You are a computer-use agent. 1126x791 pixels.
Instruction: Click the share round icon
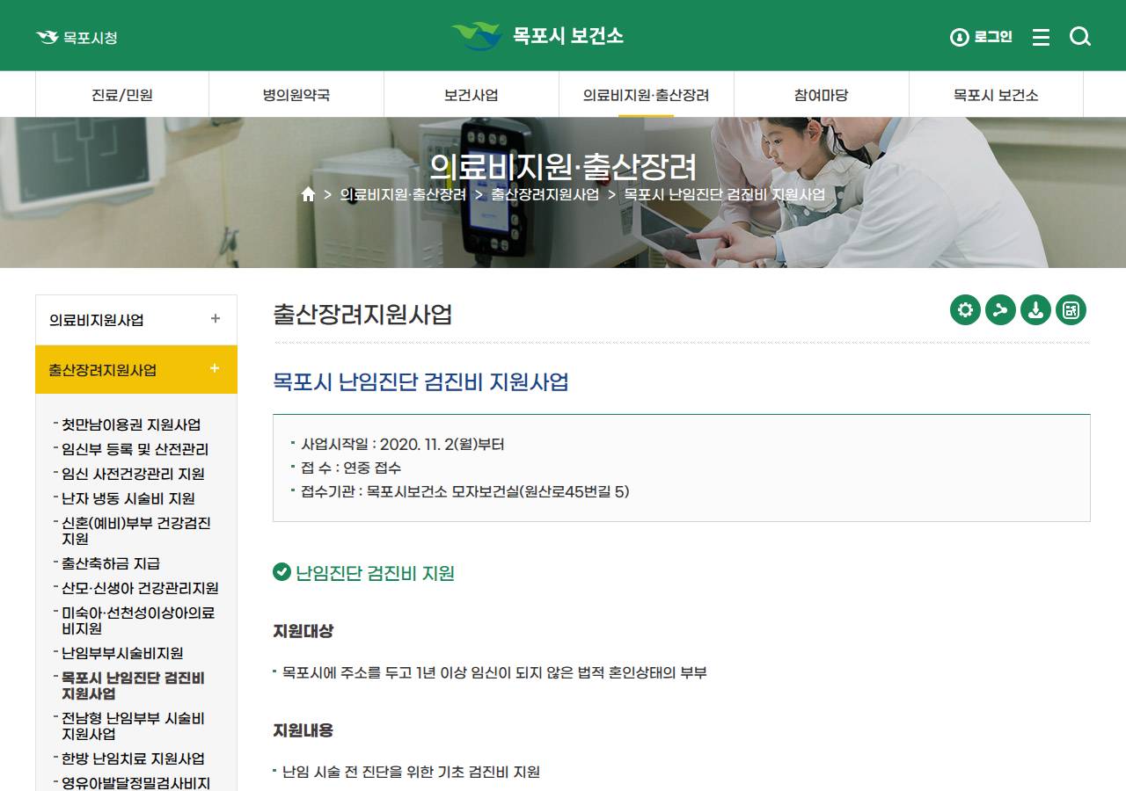pyautogui.click(x=1000, y=309)
